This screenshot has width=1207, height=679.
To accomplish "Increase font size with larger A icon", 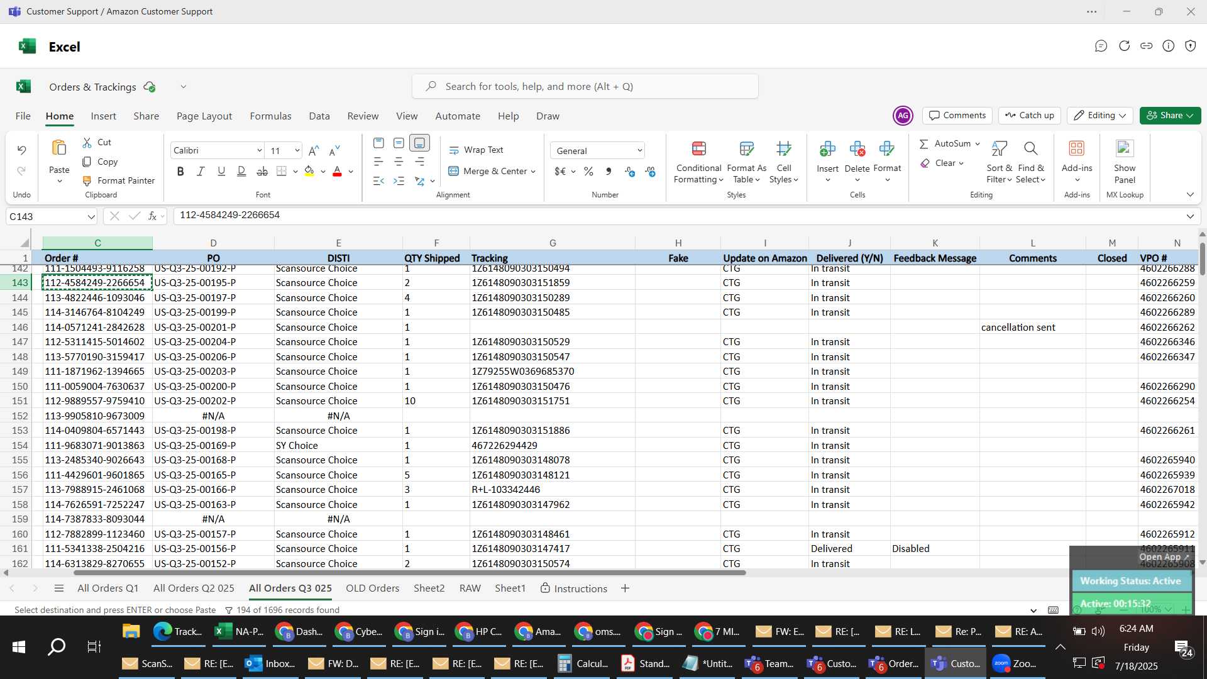I will click(314, 150).
